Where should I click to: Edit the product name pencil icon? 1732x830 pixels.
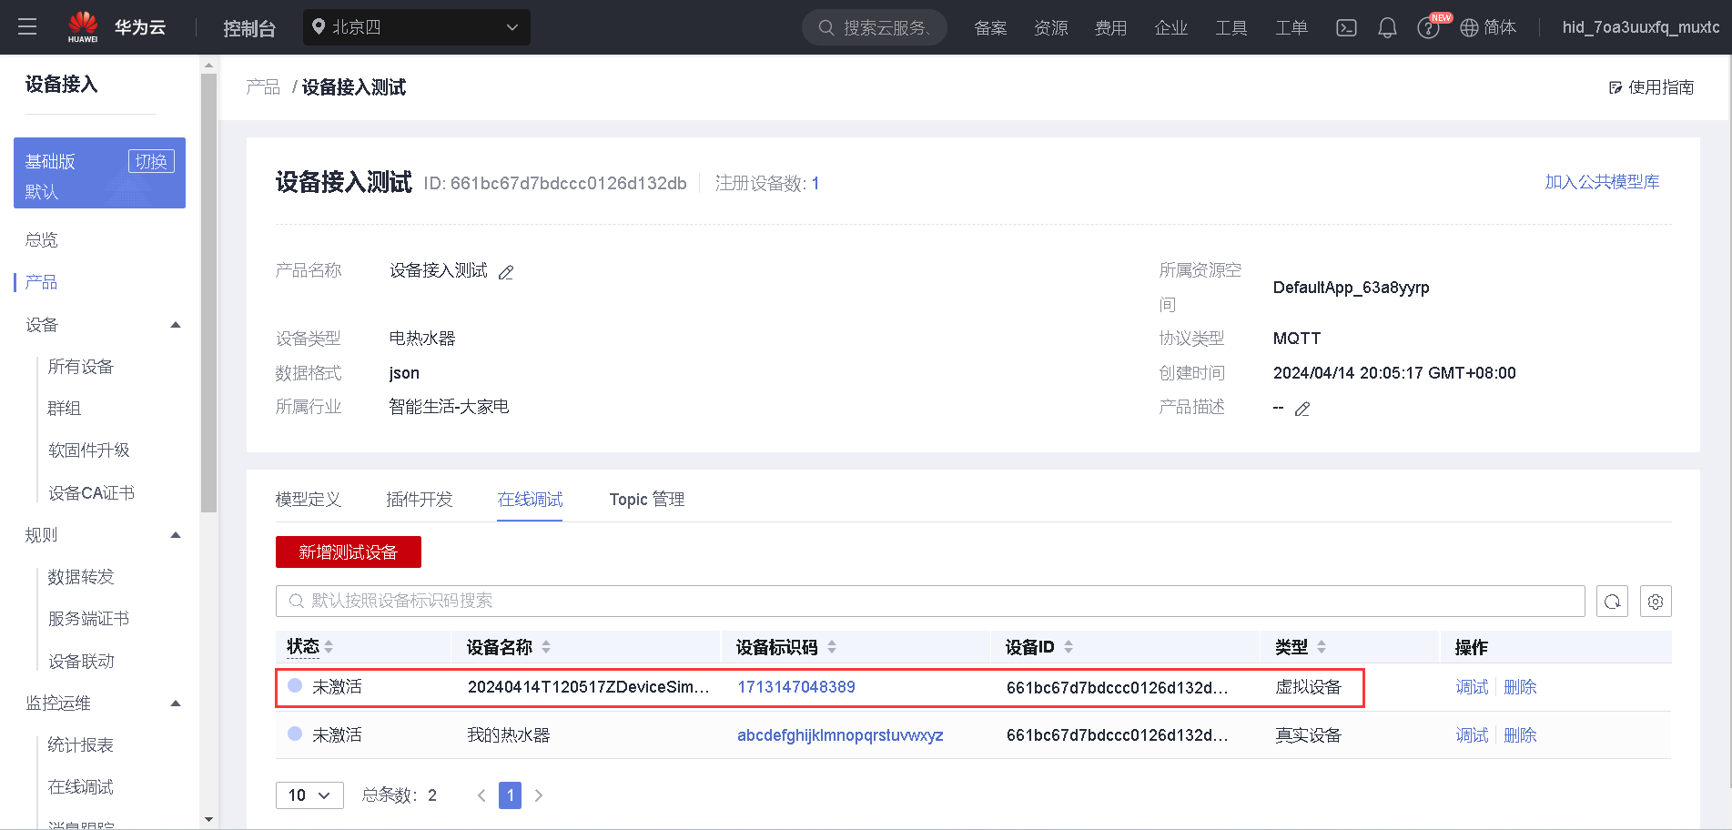pos(506,272)
